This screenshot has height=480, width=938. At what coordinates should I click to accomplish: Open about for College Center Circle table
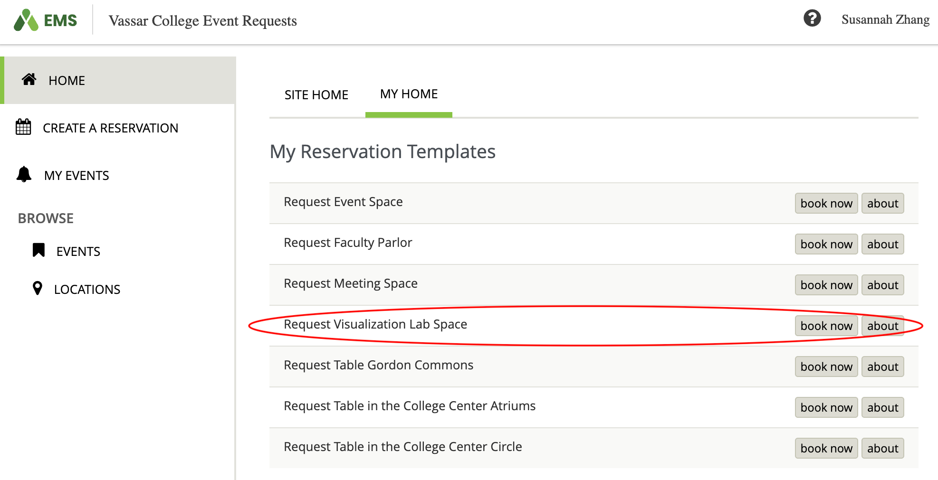(x=882, y=449)
